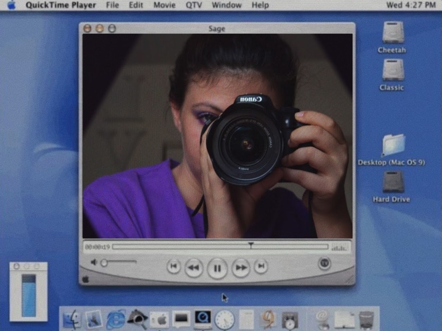
Task: Pause the movie with the center button
Action: 217,268
